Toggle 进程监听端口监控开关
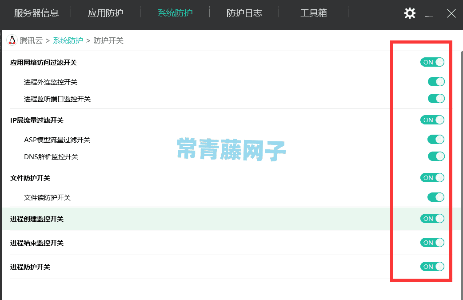Viewport: 463px width, 300px height. tap(436, 98)
